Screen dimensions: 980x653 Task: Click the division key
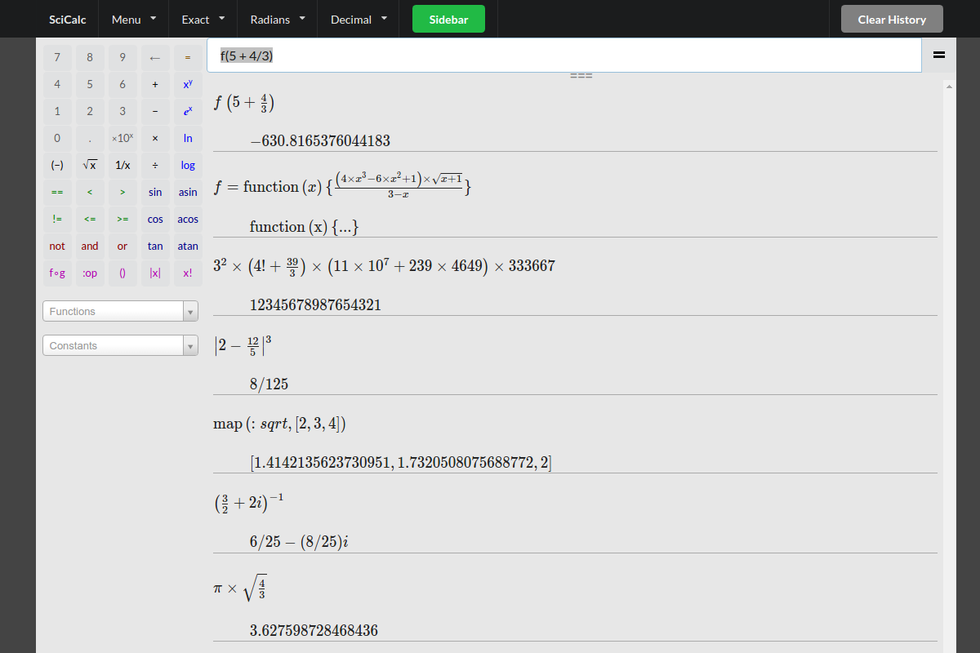point(155,166)
